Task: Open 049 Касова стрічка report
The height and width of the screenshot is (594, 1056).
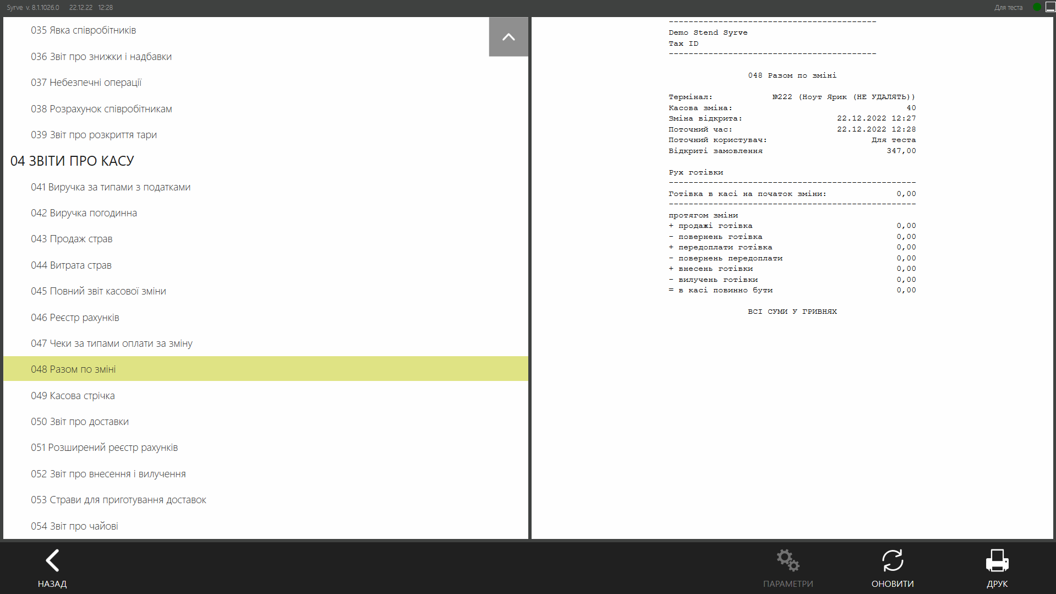Action: 73,396
